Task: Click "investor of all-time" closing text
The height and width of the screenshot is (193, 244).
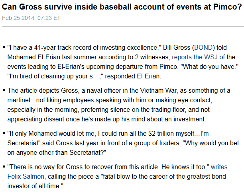Action: (x=33, y=186)
